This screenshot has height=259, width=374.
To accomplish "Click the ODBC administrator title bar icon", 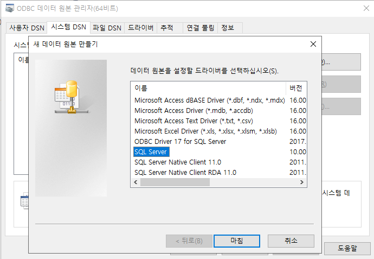I will (x=10, y=8).
